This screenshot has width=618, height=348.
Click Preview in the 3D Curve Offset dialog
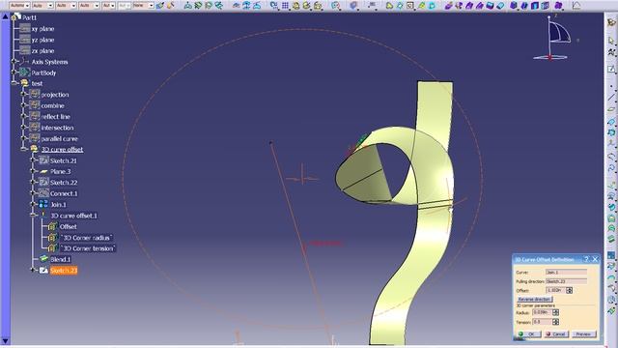pos(583,334)
